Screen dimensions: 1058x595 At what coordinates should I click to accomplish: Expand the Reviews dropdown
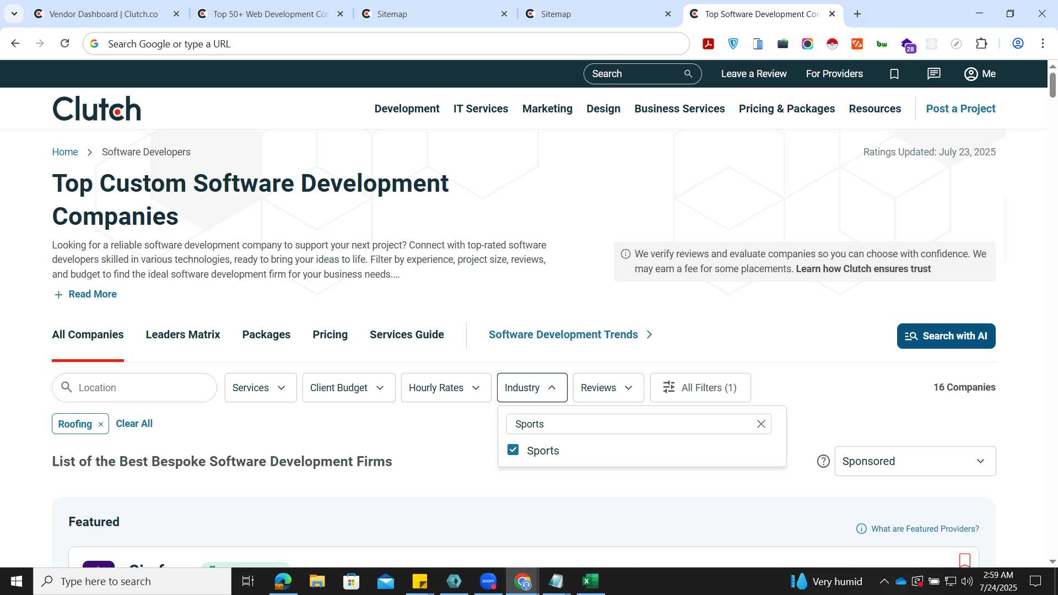[608, 387]
